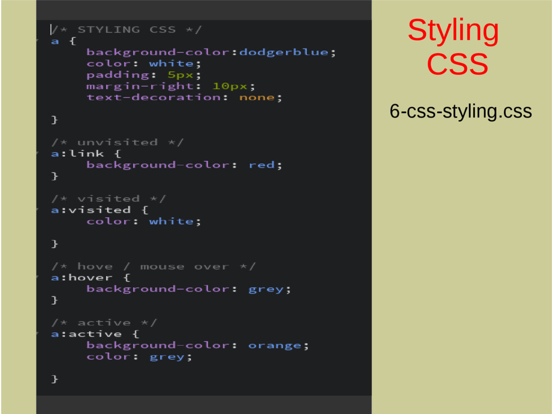552x414 pixels.
Task: Click the 'a:visited' selector
Action: tap(91, 210)
